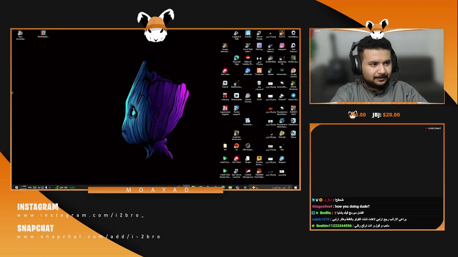Open Logitech G HUB shortcut
The width and height of the screenshot is (458, 257).
coord(237,35)
